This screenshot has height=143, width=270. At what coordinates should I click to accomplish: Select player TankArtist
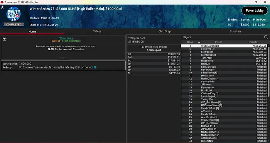(224, 58)
